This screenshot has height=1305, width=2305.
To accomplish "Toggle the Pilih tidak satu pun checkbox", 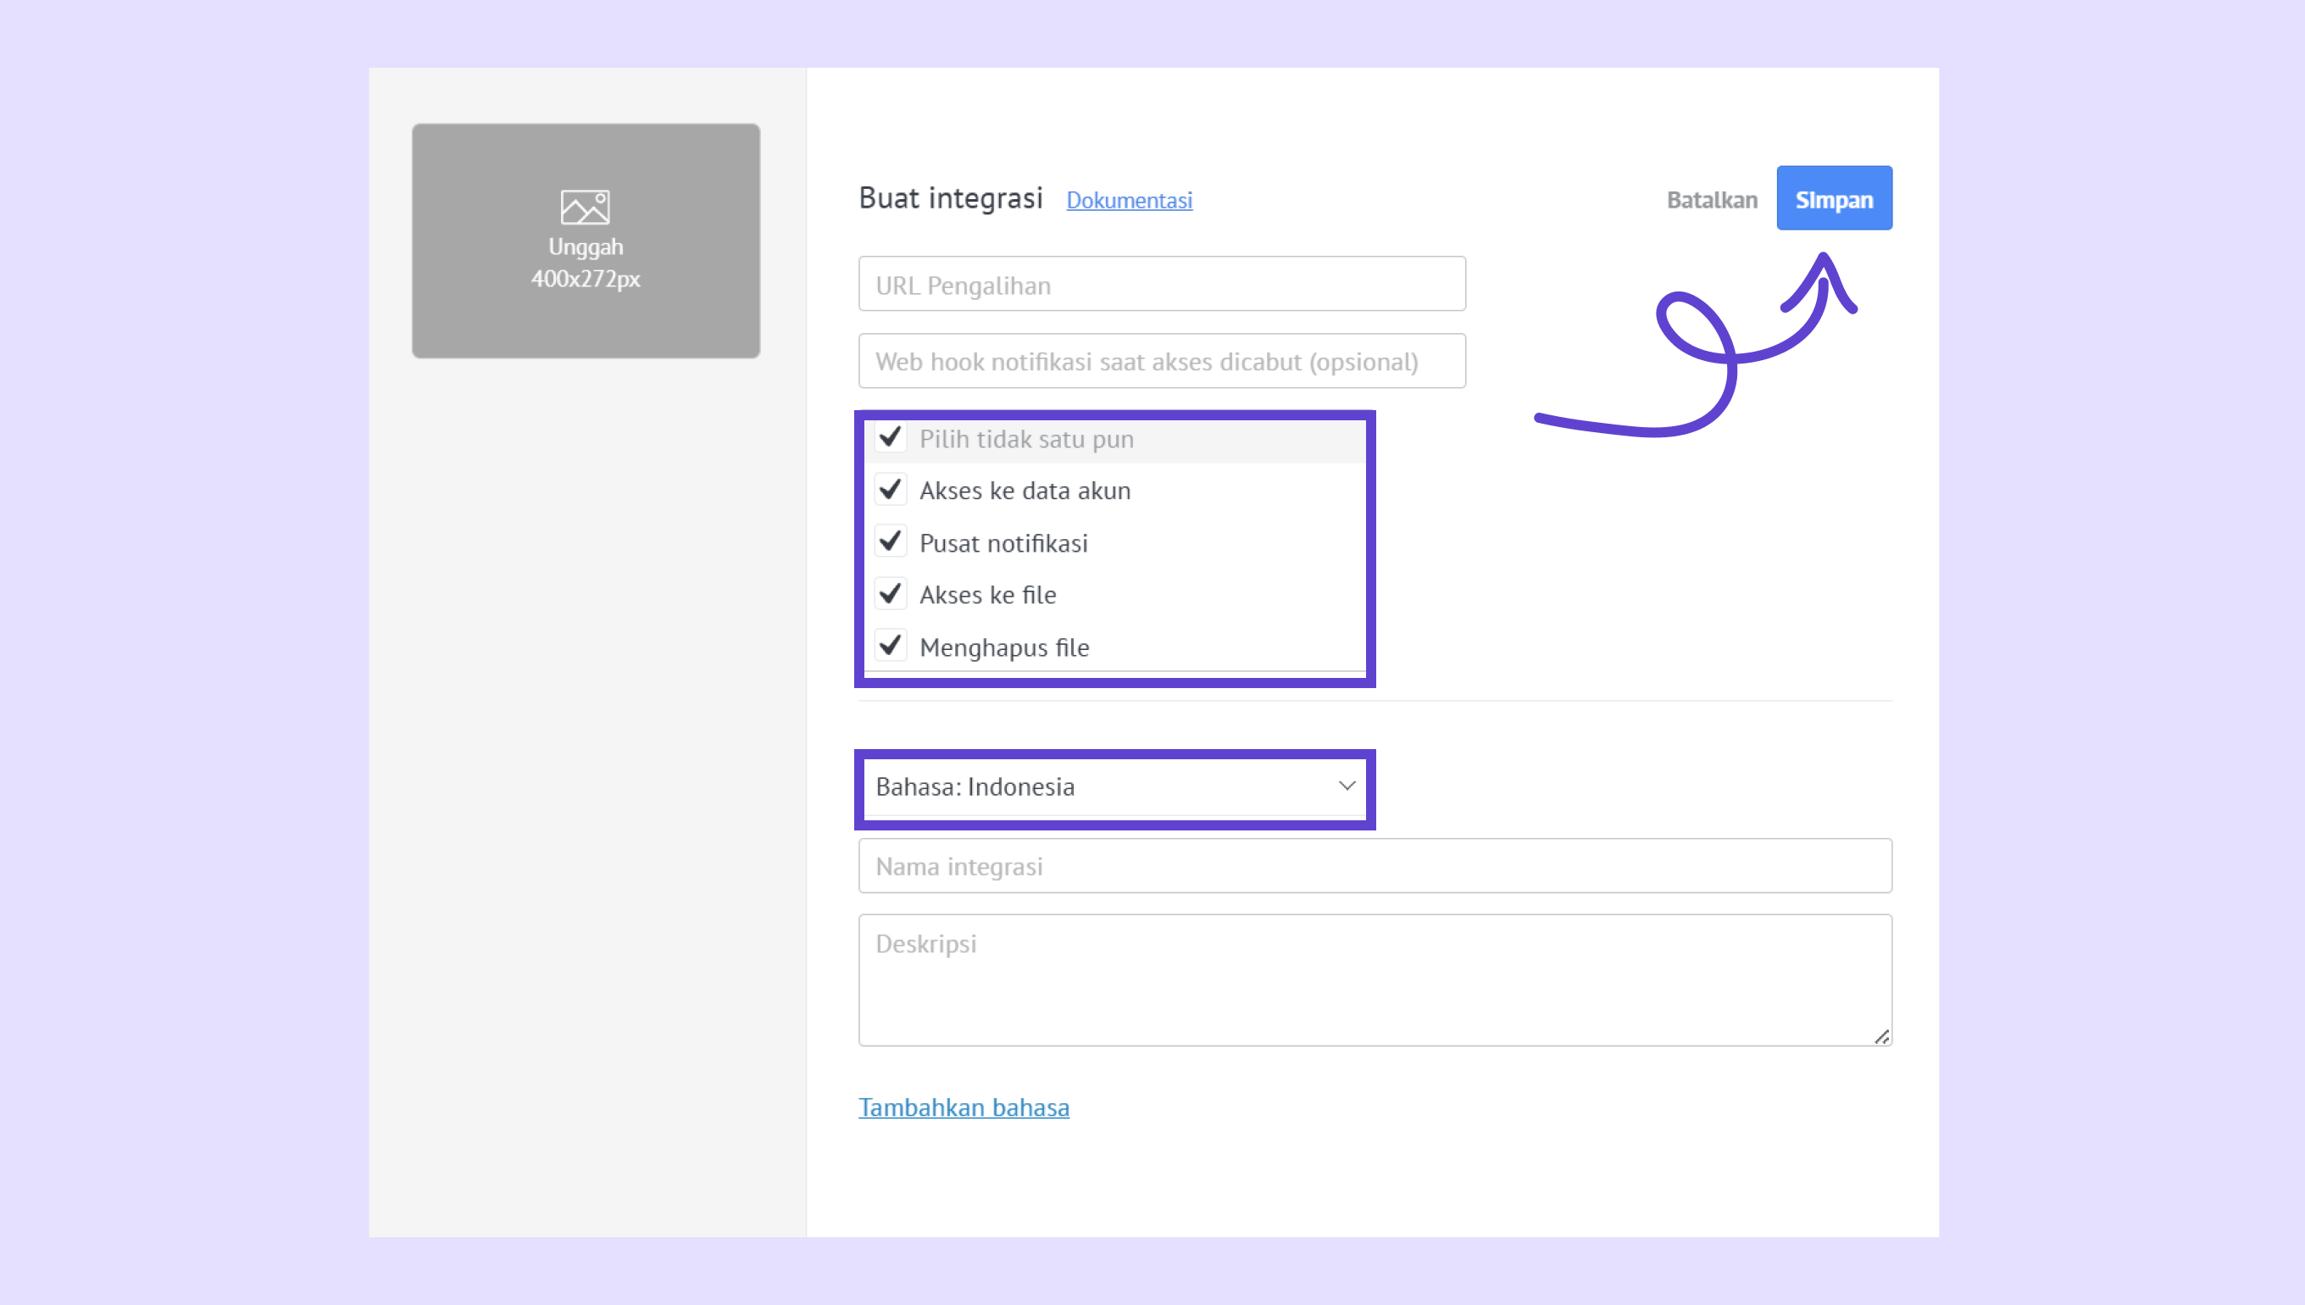I will pos(890,437).
